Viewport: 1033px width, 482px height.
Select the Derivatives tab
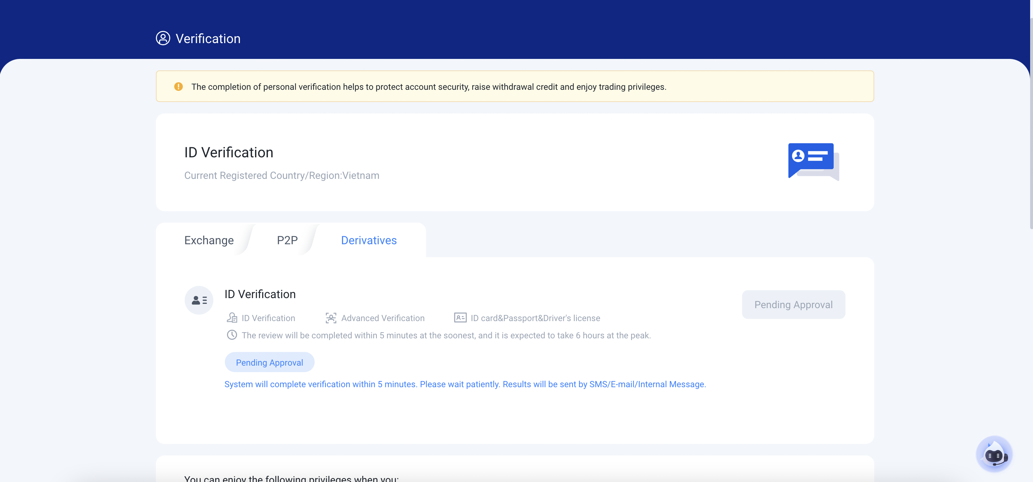tap(369, 240)
